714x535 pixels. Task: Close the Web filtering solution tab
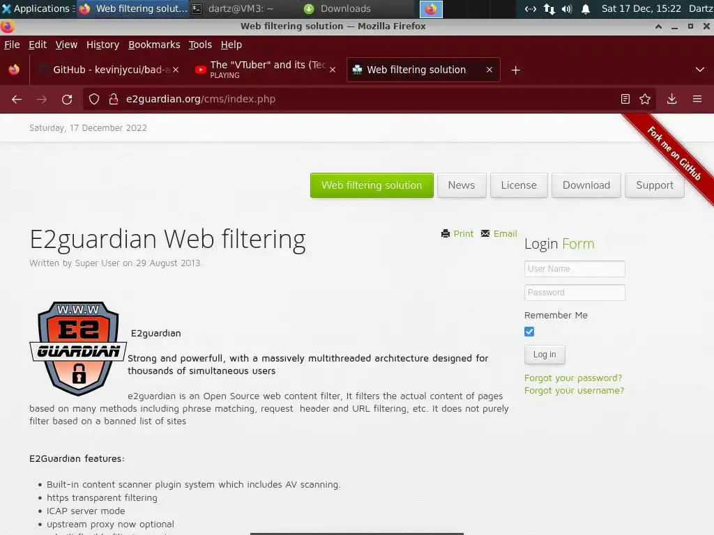pos(489,70)
